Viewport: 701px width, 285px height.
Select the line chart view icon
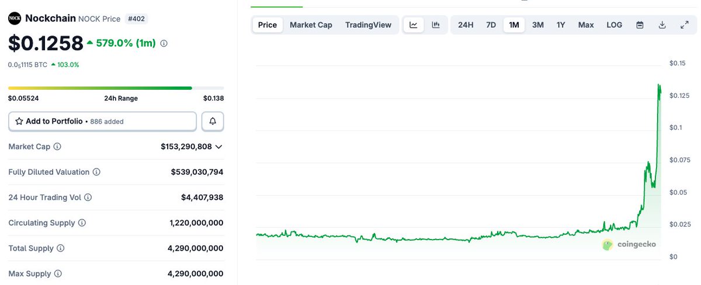point(414,25)
